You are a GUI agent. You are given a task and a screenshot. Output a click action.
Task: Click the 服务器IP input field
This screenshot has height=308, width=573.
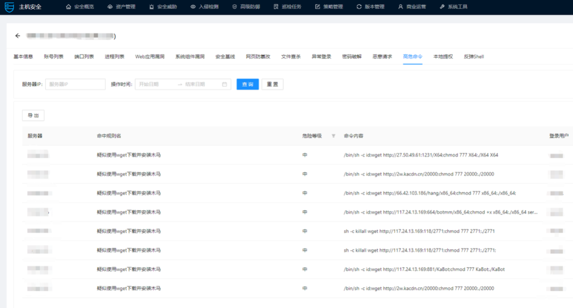point(74,84)
